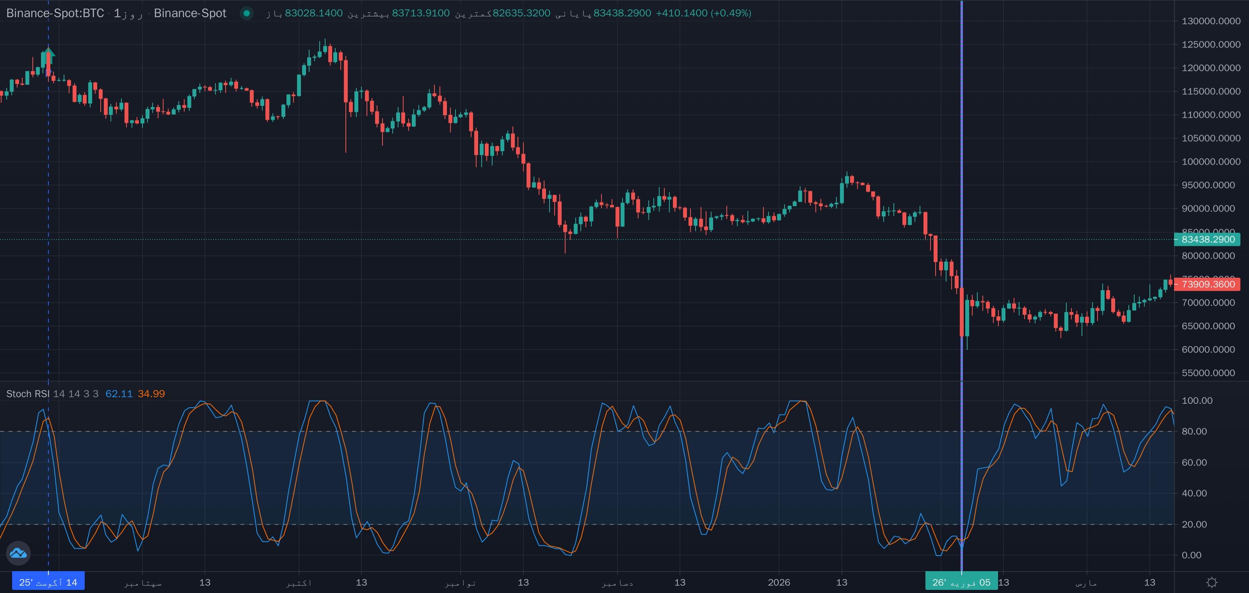
Task: Click the open price value 83028.1400
Action: [x=314, y=13]
